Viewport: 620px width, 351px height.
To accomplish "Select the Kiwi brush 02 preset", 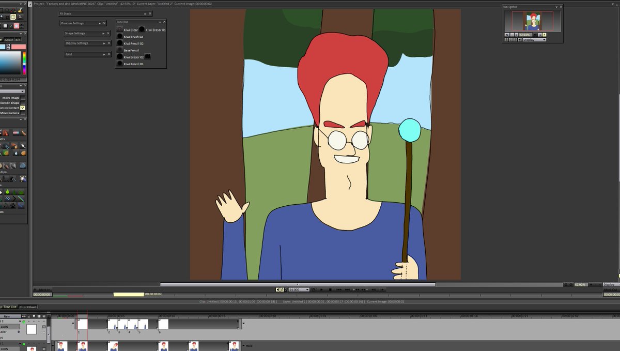I will (130, 37).
